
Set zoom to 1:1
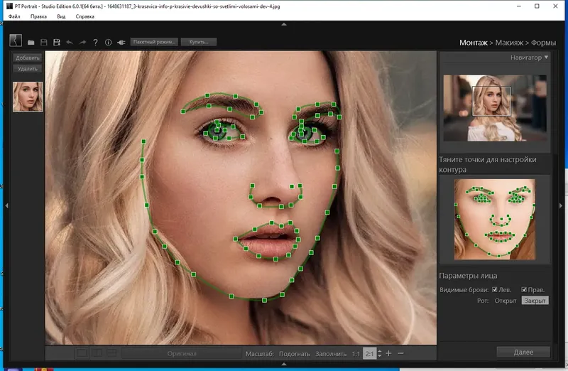click(356, 354)
